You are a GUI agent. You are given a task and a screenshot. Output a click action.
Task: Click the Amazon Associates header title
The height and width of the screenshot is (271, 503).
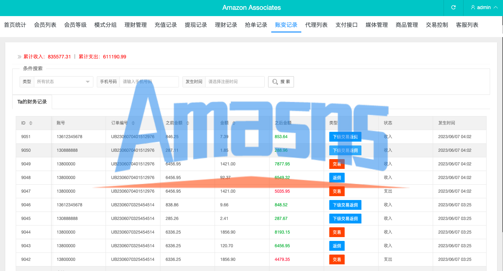tap(252, 8)
